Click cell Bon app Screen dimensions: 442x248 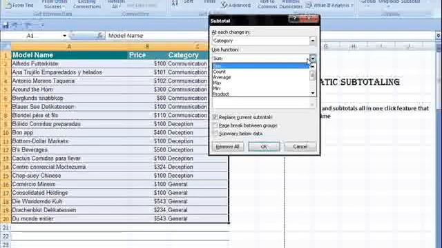69,132
